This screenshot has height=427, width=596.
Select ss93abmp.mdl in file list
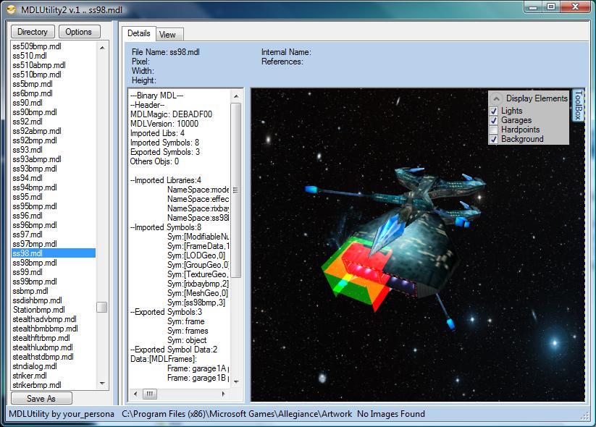(x=37, y=159)
